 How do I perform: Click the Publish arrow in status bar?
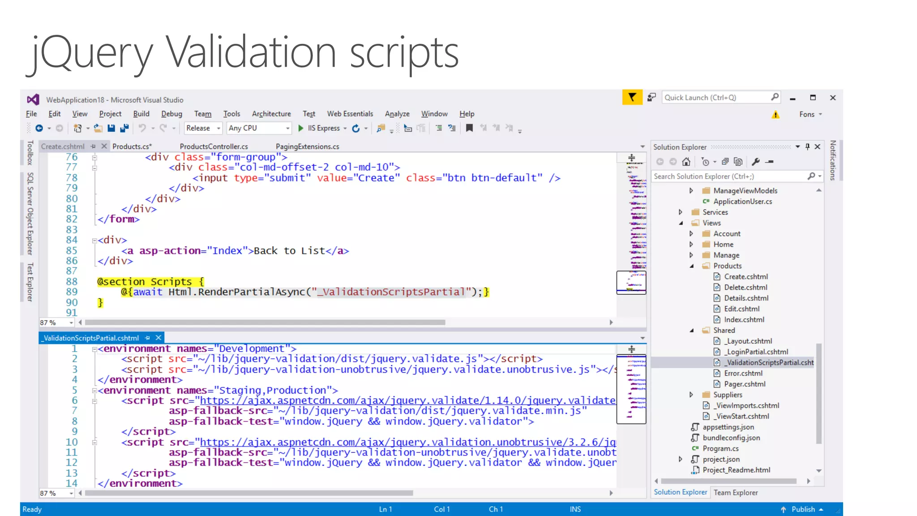tap(783, 510)
